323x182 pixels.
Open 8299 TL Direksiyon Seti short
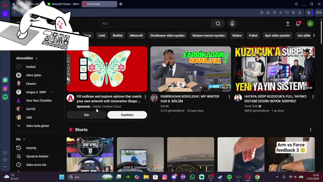pyautogui.click(x=140, y=155)
